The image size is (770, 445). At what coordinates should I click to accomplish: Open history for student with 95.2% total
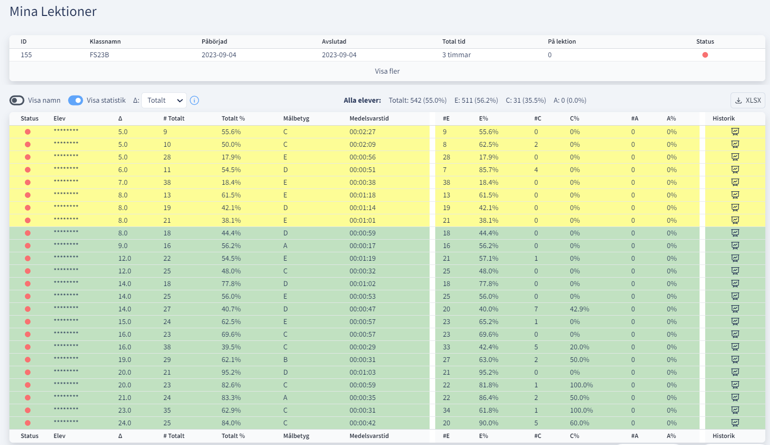point(735,372)
